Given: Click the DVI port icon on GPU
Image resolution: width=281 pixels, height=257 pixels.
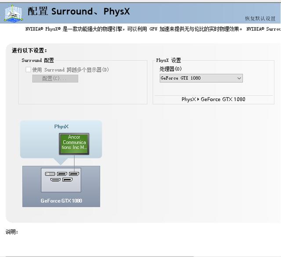Looking at the screenshot, I should tap(50, 174).
